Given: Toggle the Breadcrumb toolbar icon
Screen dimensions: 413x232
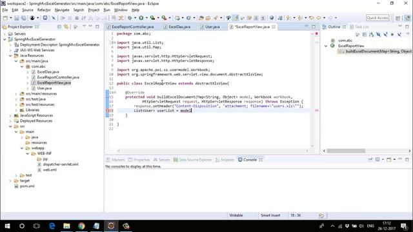Looking at the screenshot, I should click(228, 18).
